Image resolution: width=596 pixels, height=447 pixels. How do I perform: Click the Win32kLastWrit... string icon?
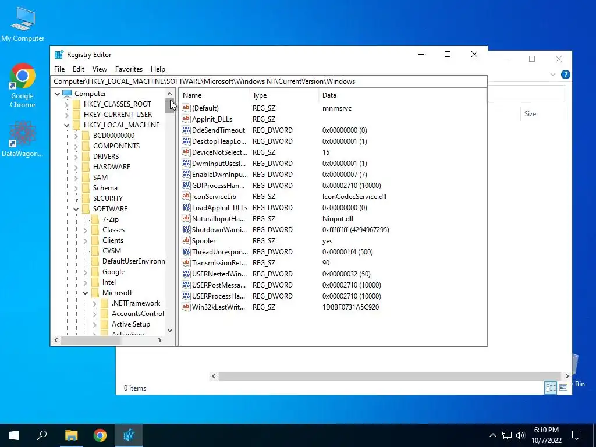coord(186,307)
